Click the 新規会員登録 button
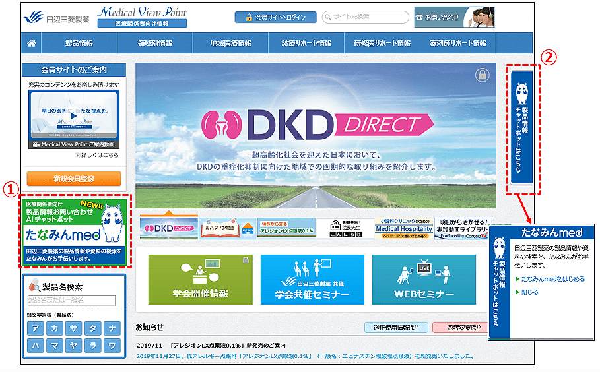The height and width of the screenshot is (372, 600). [74, 179]
